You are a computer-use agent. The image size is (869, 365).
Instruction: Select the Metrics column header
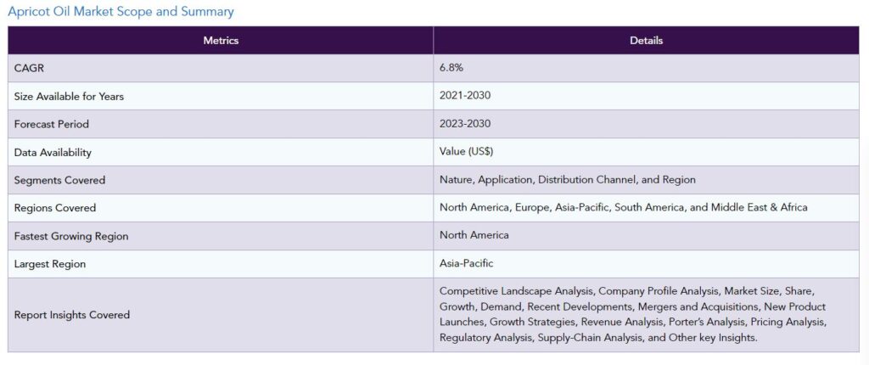221,41
